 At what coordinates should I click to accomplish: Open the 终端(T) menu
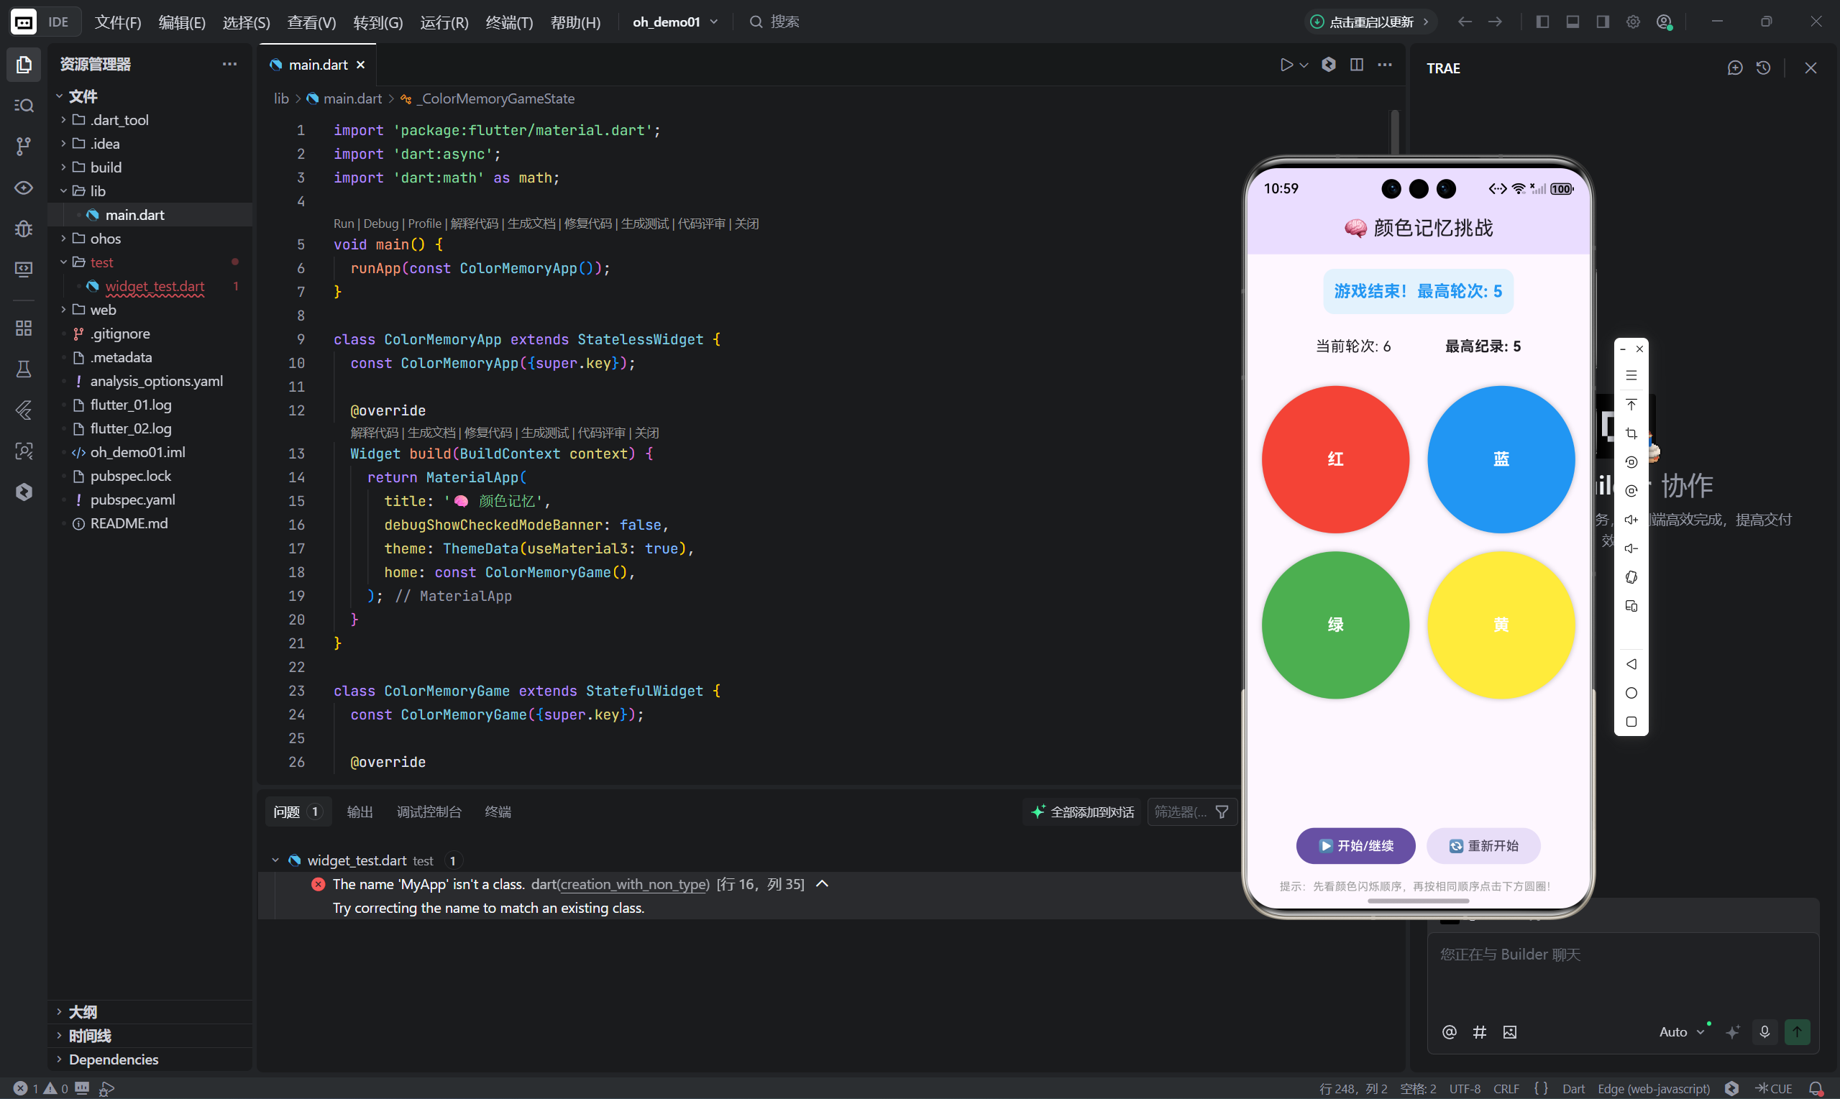point(509,22)
